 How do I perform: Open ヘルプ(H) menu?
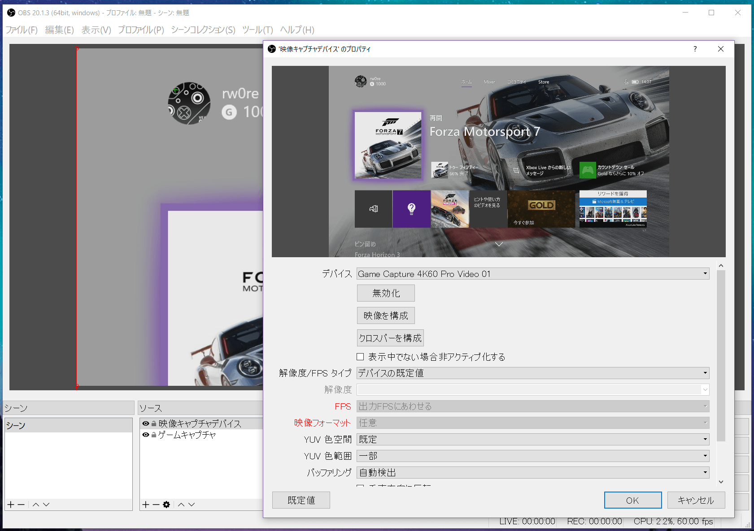(x=297, y=30)
